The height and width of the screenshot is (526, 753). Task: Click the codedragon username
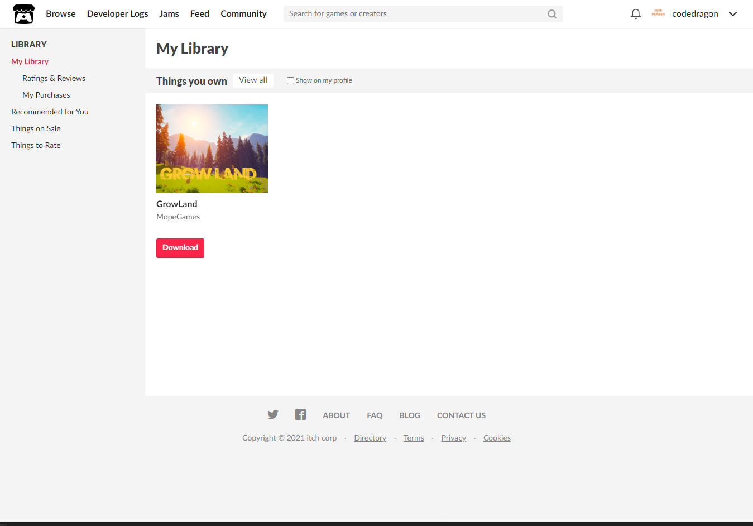696,14
